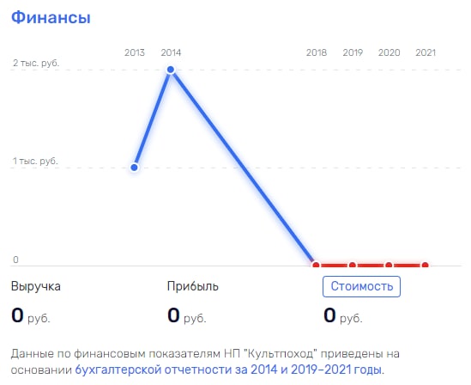Switch to the Прибыль metric

192,286
